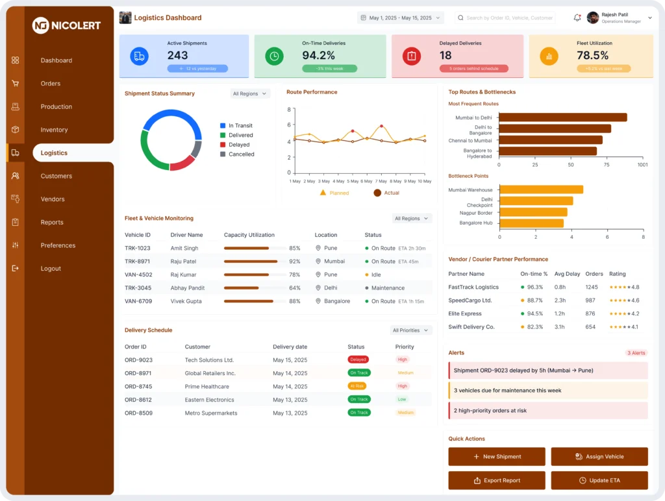Toggle the Planned series in chart legend

(334, 193)
